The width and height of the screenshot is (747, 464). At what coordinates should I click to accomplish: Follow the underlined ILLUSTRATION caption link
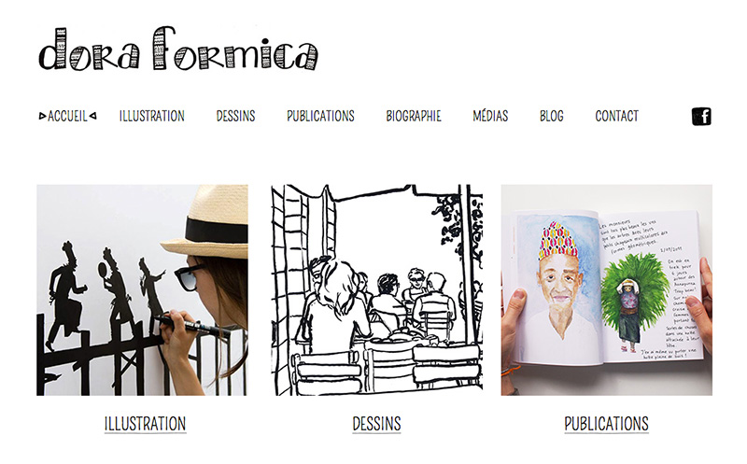click(146, 424)
